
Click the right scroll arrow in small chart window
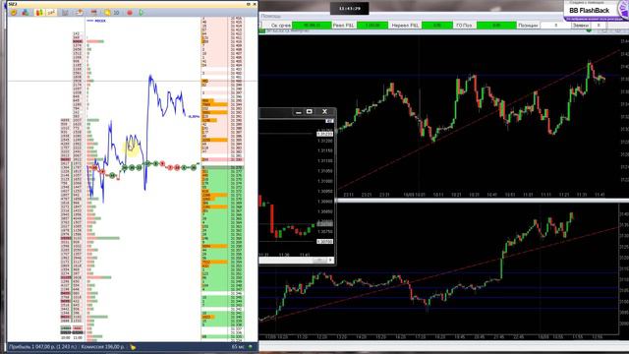[330, 260]
